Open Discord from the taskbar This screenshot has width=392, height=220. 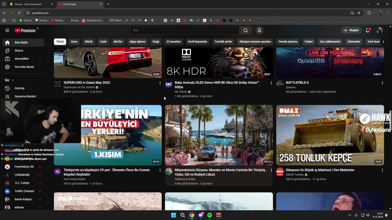[x=201, y=215]
